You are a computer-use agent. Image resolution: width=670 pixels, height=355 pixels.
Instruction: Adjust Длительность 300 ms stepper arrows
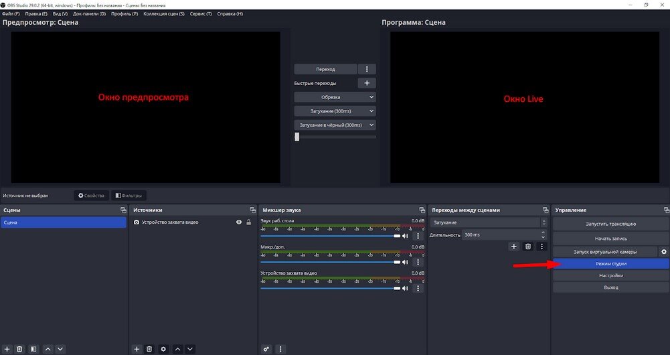tap(543, 235)
